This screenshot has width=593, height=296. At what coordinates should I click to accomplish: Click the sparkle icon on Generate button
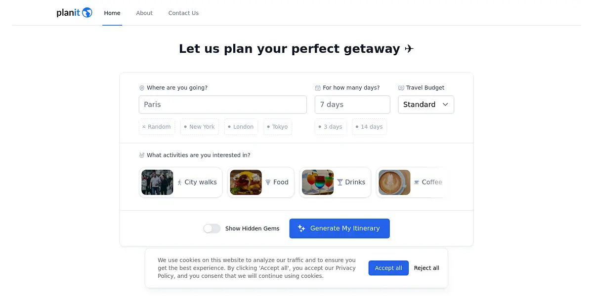coord(301,228)
